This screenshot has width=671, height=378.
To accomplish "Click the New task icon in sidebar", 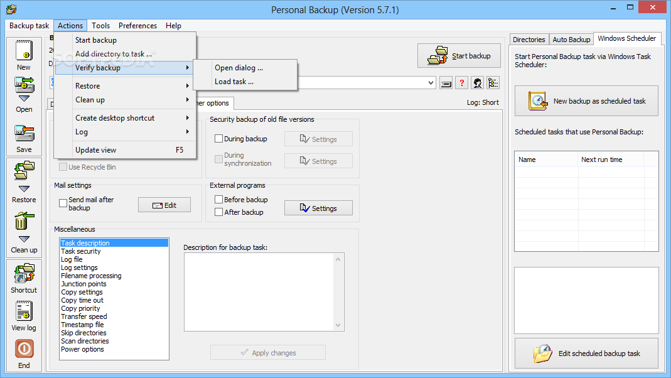I will (x=24, y=50).
